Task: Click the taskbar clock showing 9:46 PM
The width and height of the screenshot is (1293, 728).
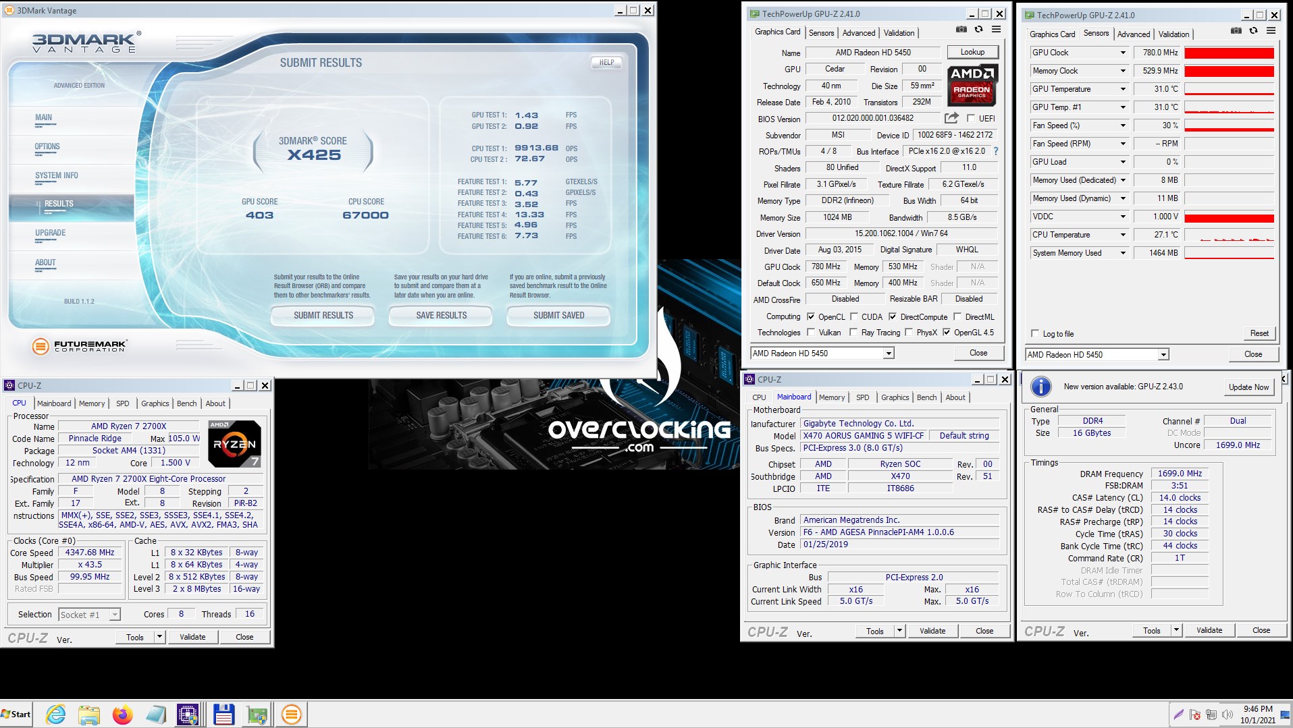Action: (1258, 715)
